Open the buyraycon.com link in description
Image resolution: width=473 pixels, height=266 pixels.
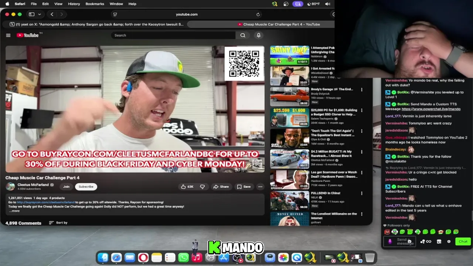coord(46,202)
